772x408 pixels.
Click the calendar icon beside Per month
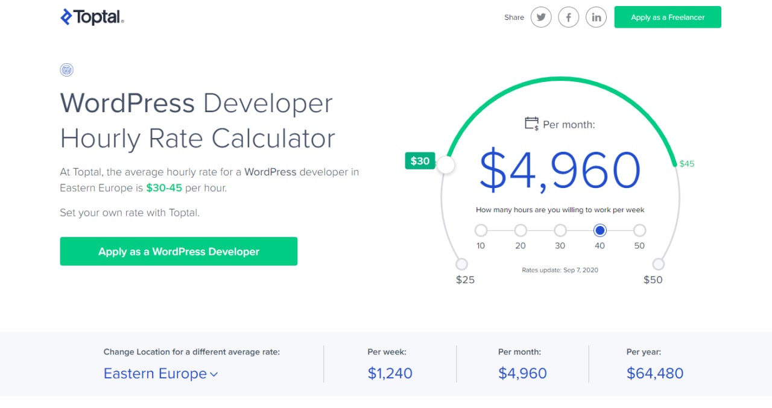click(532, 124)
